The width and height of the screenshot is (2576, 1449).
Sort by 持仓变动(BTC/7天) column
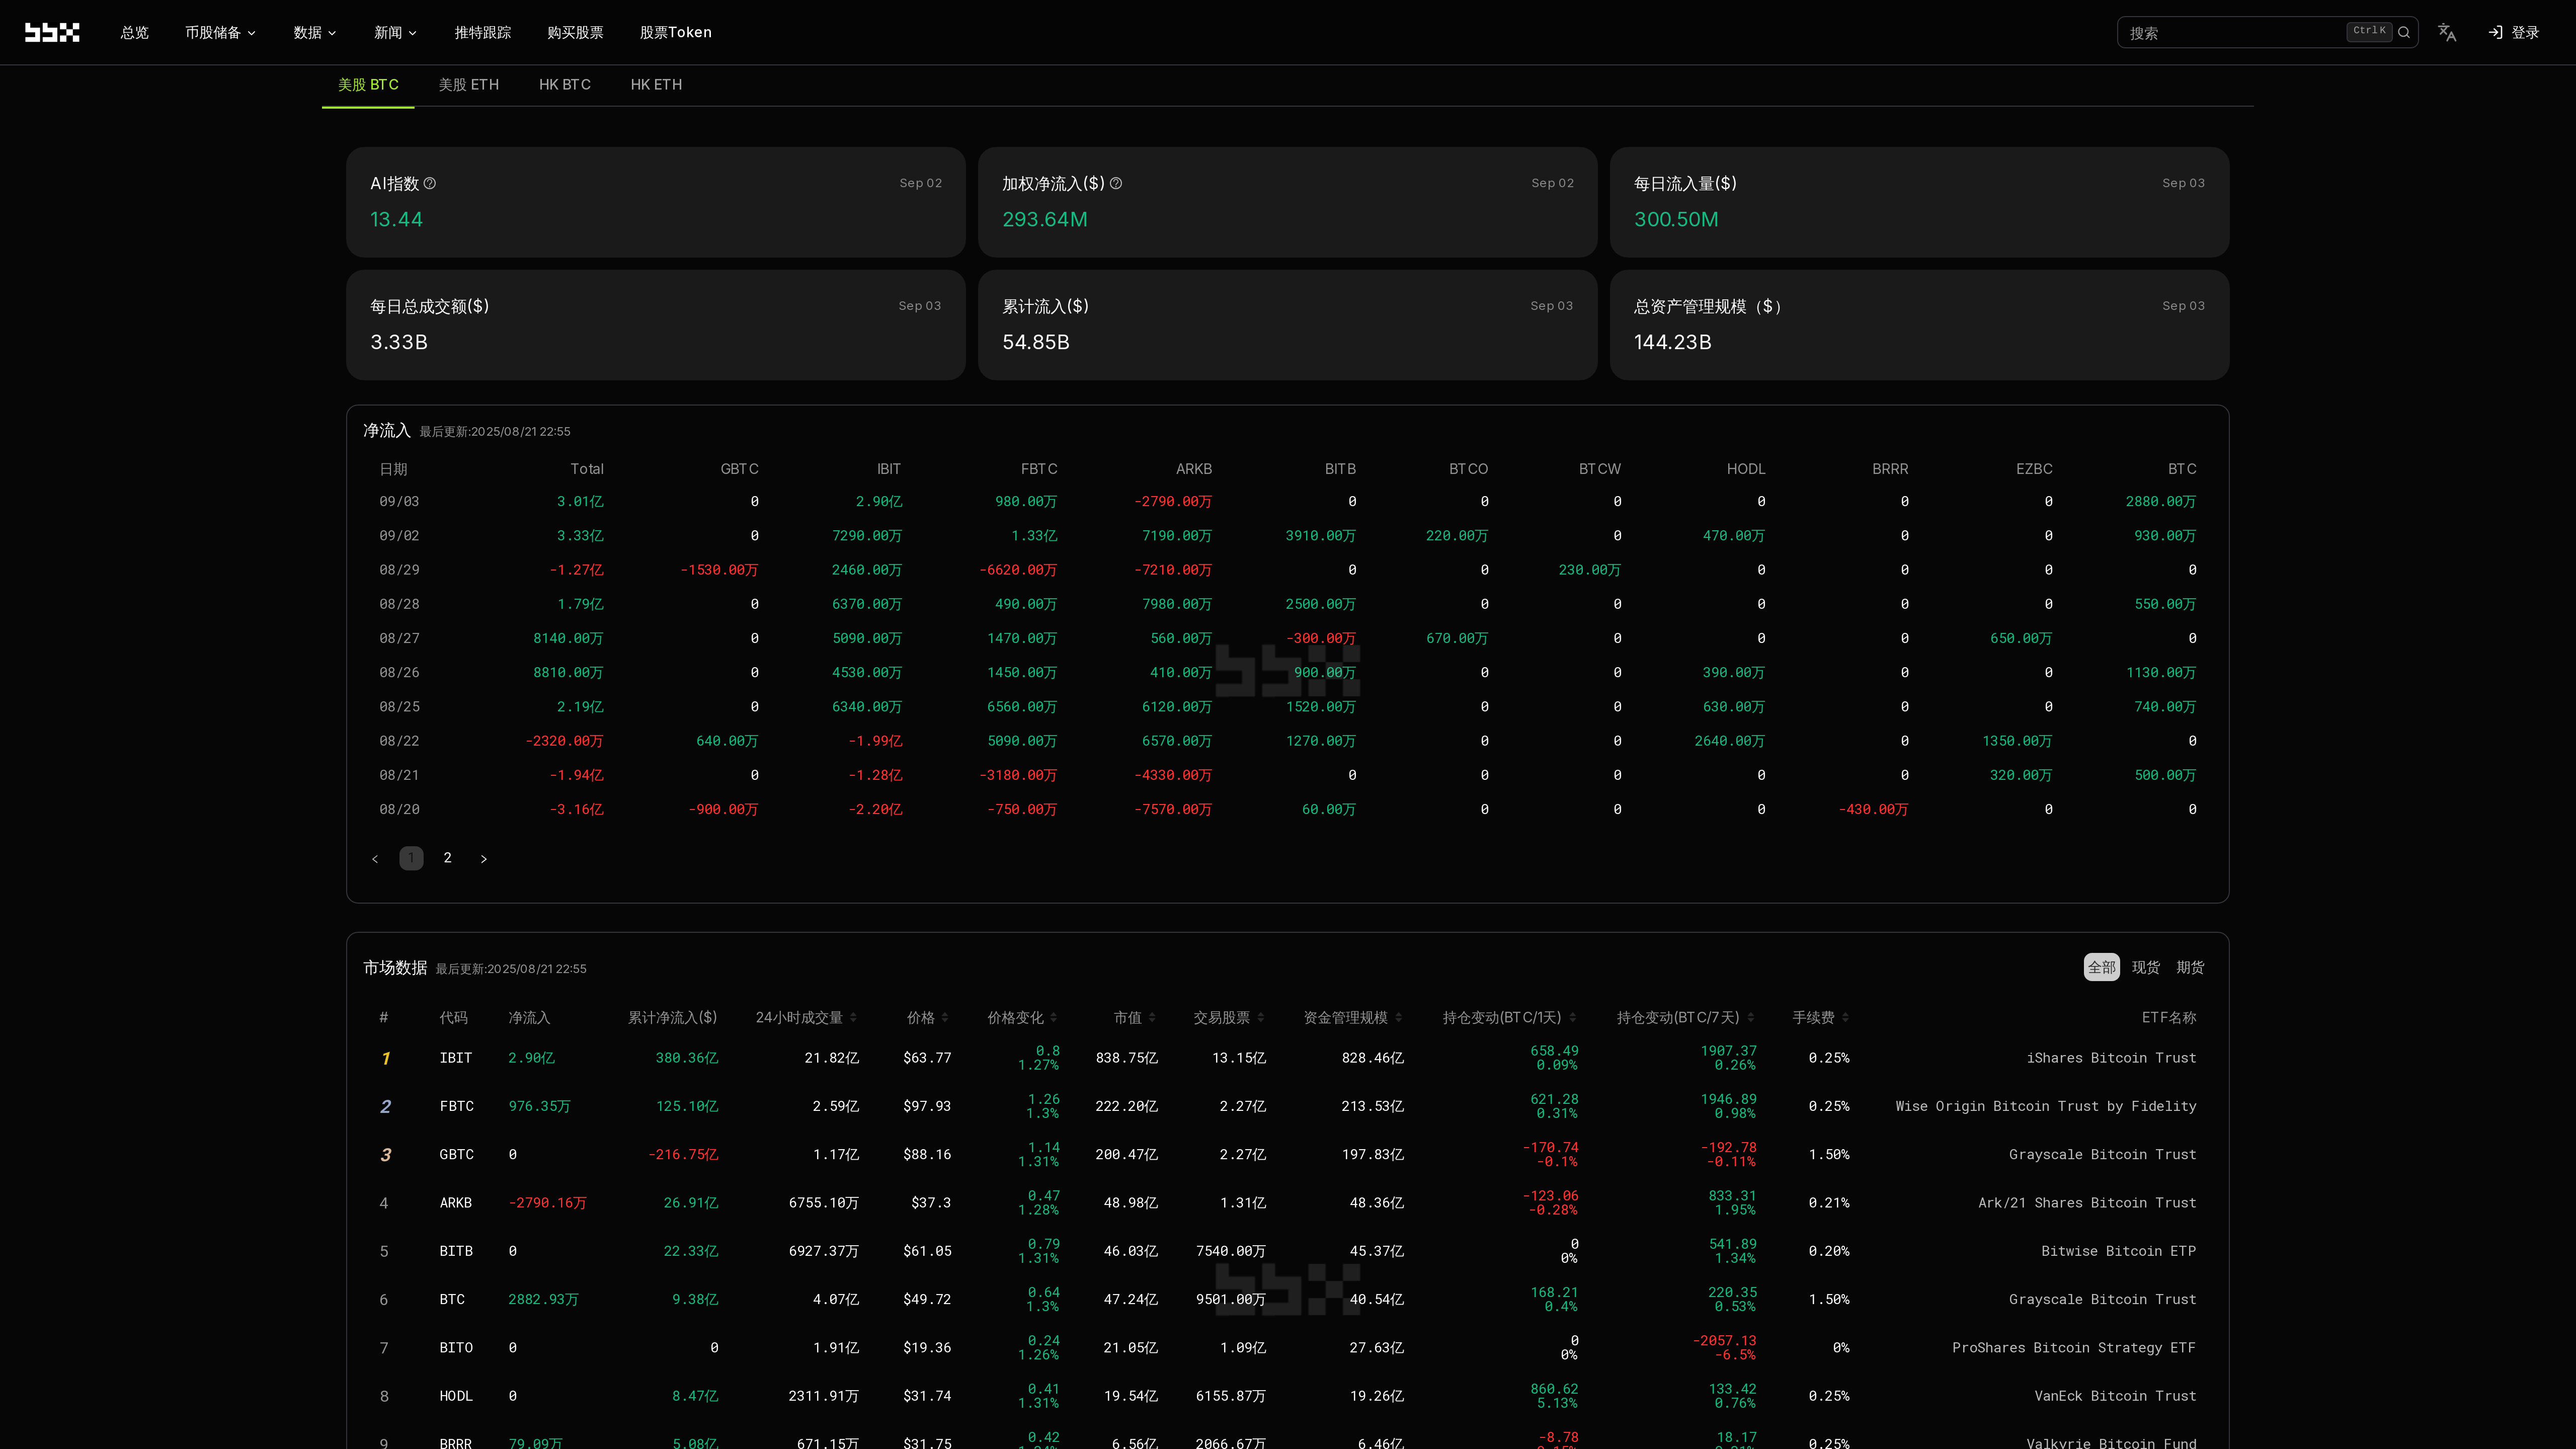pos(1751,1017)
